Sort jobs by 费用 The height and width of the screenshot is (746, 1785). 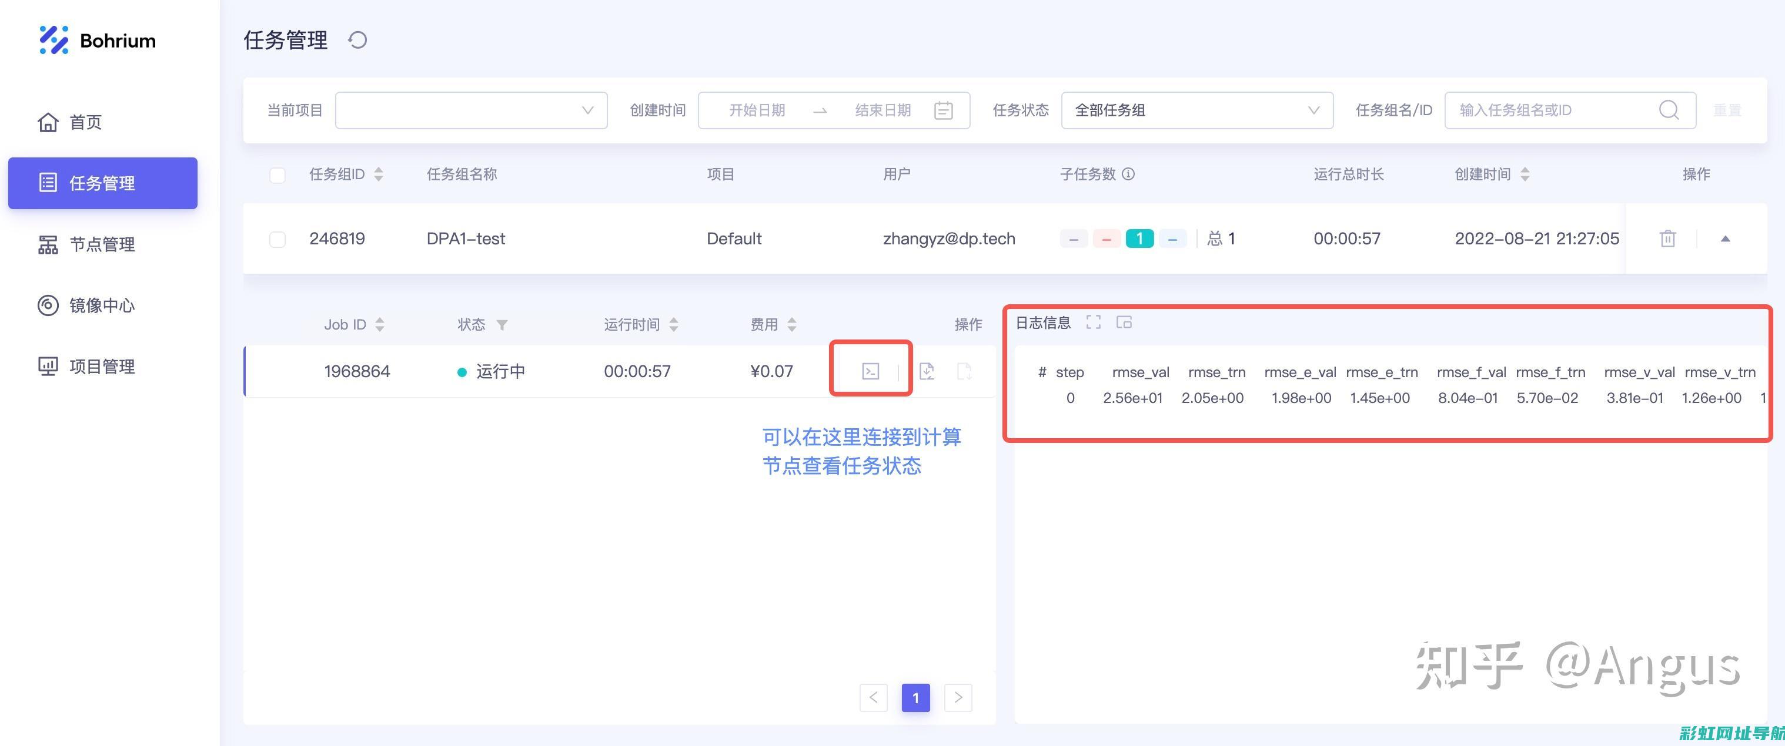point(792,325)
